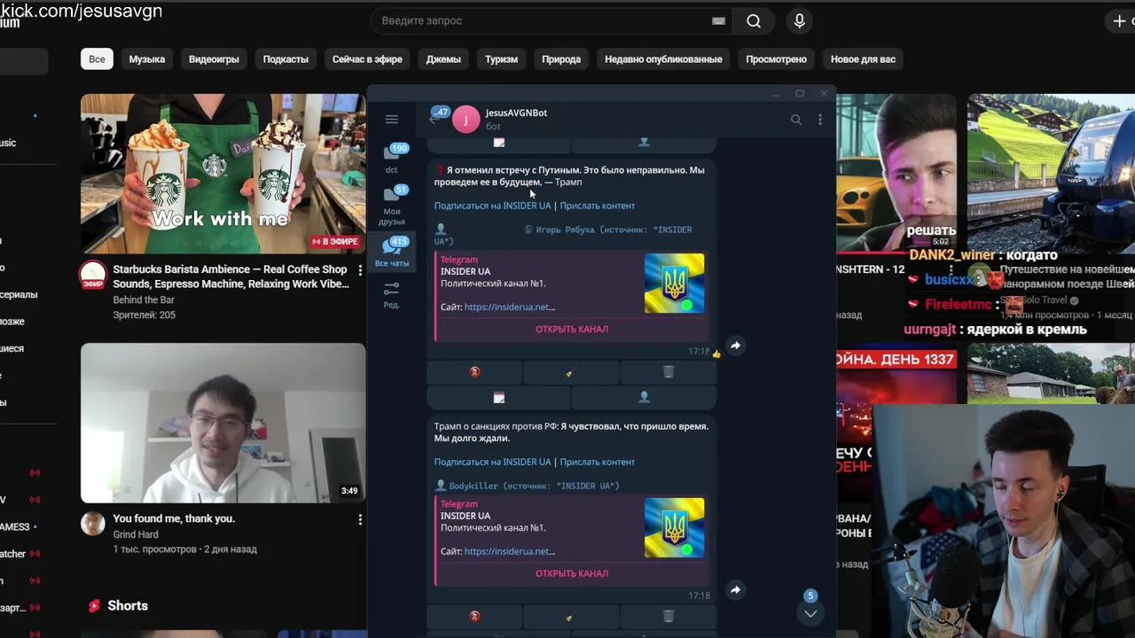Open on-screen keyboard icon in YouTube search
This screenshot has width=1135, height=638.
click(718, 21)
